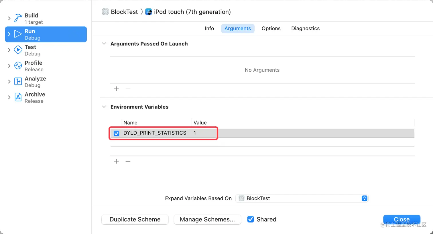Remove environment variable using minus button
The height and width of the screenshot is (234, 433).
point(128,161)
